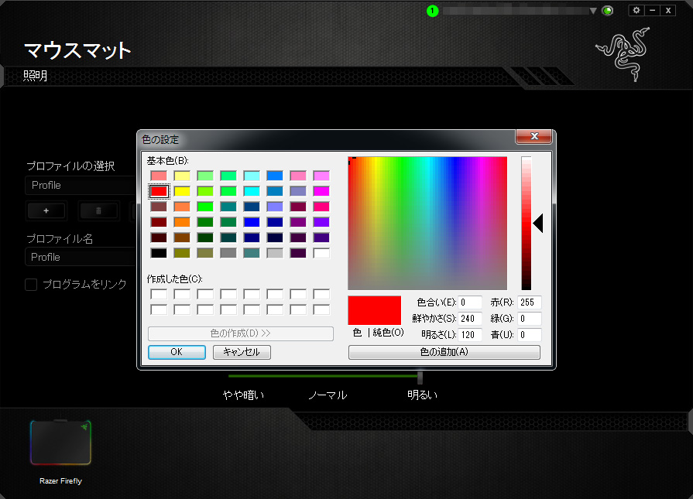Close the 色の設定 dialog
The image size is (693, 499).
[534, 136]
